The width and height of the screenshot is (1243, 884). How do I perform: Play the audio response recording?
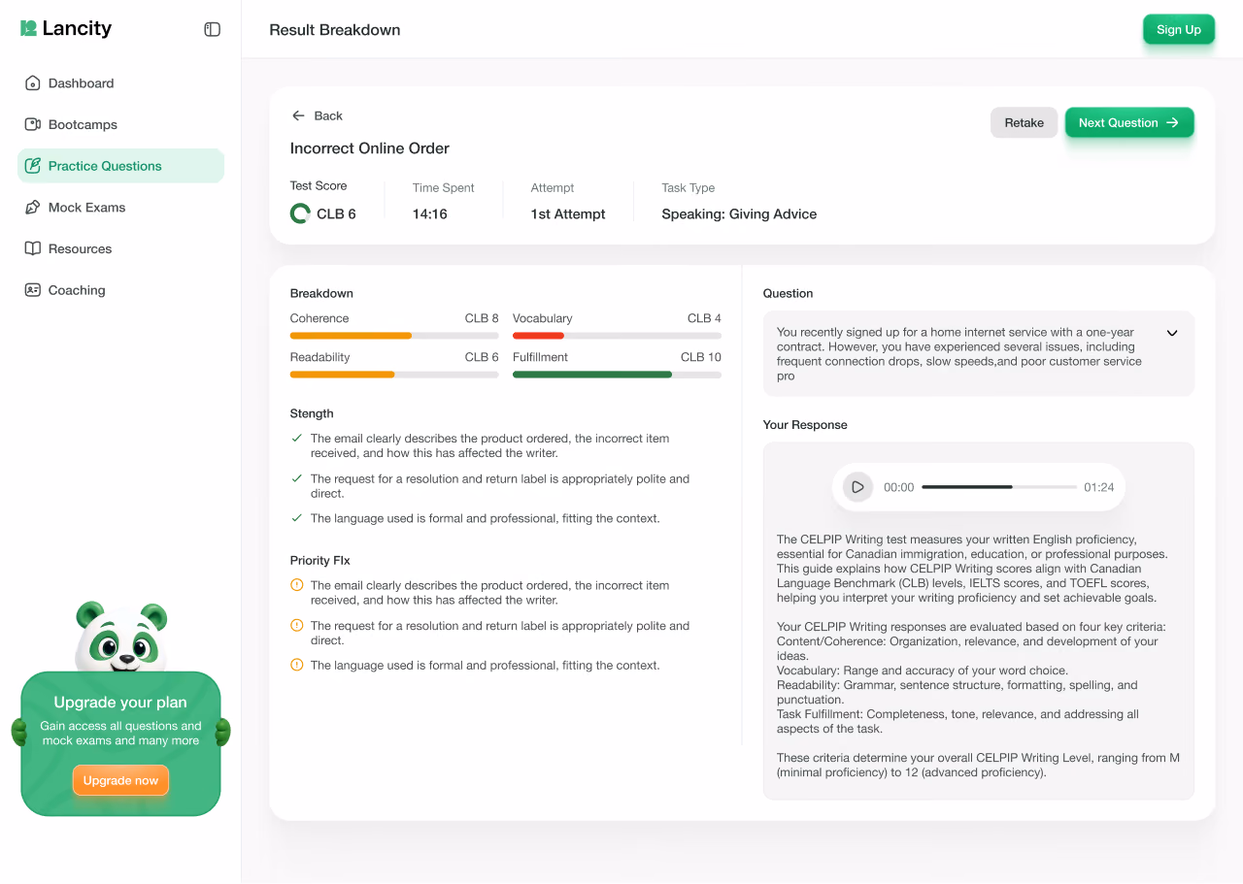click(x=857, y=487)
